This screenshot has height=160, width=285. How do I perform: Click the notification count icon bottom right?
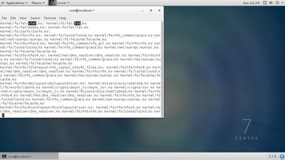[x=282, y=156]
